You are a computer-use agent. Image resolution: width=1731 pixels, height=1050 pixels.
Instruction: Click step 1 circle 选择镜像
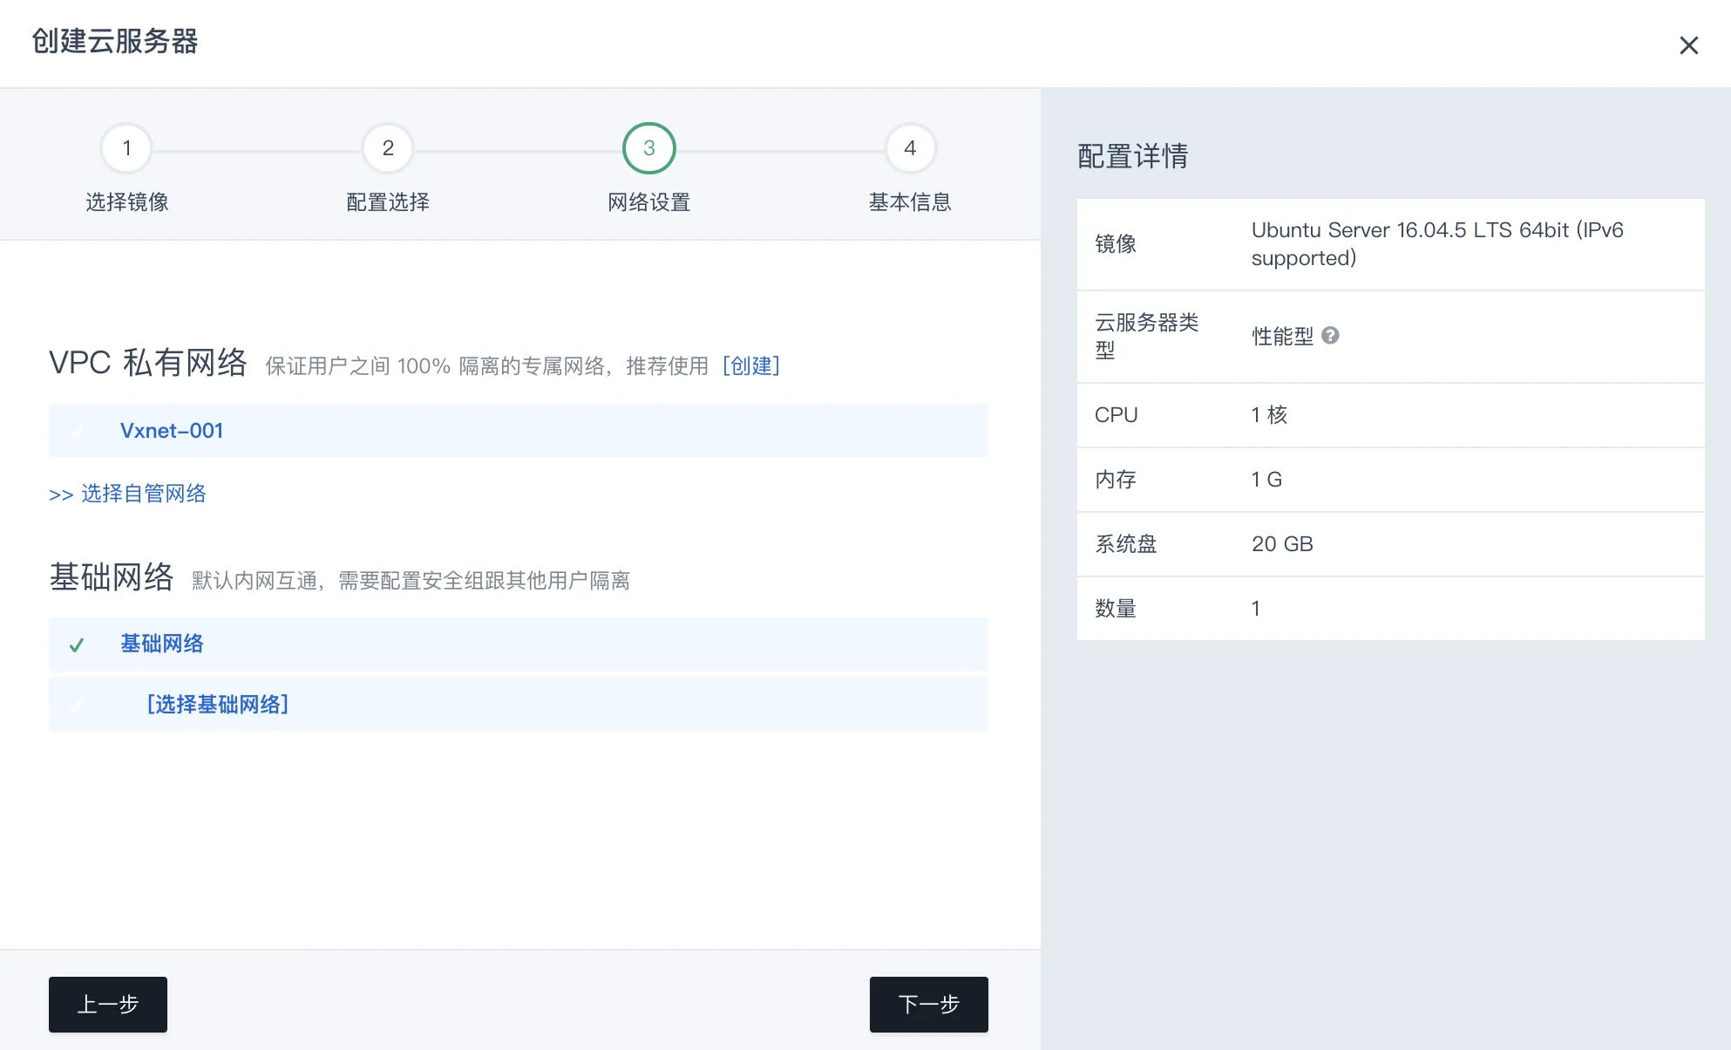[126, 148]
